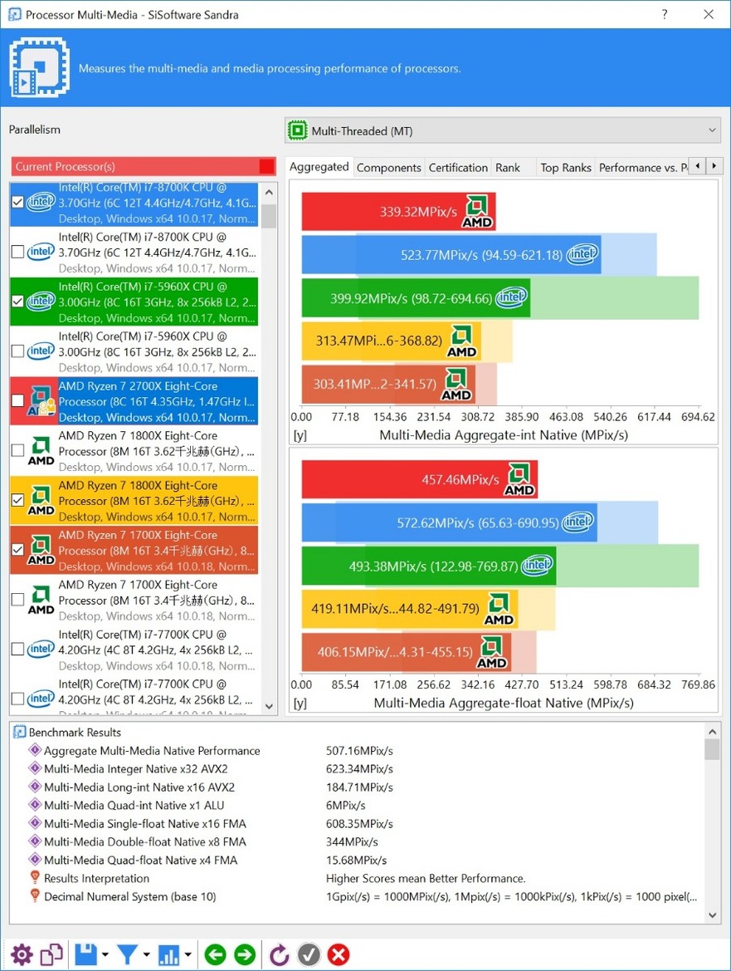Click the Processor Multi-Media film-chip header icon

coord(40,67)
